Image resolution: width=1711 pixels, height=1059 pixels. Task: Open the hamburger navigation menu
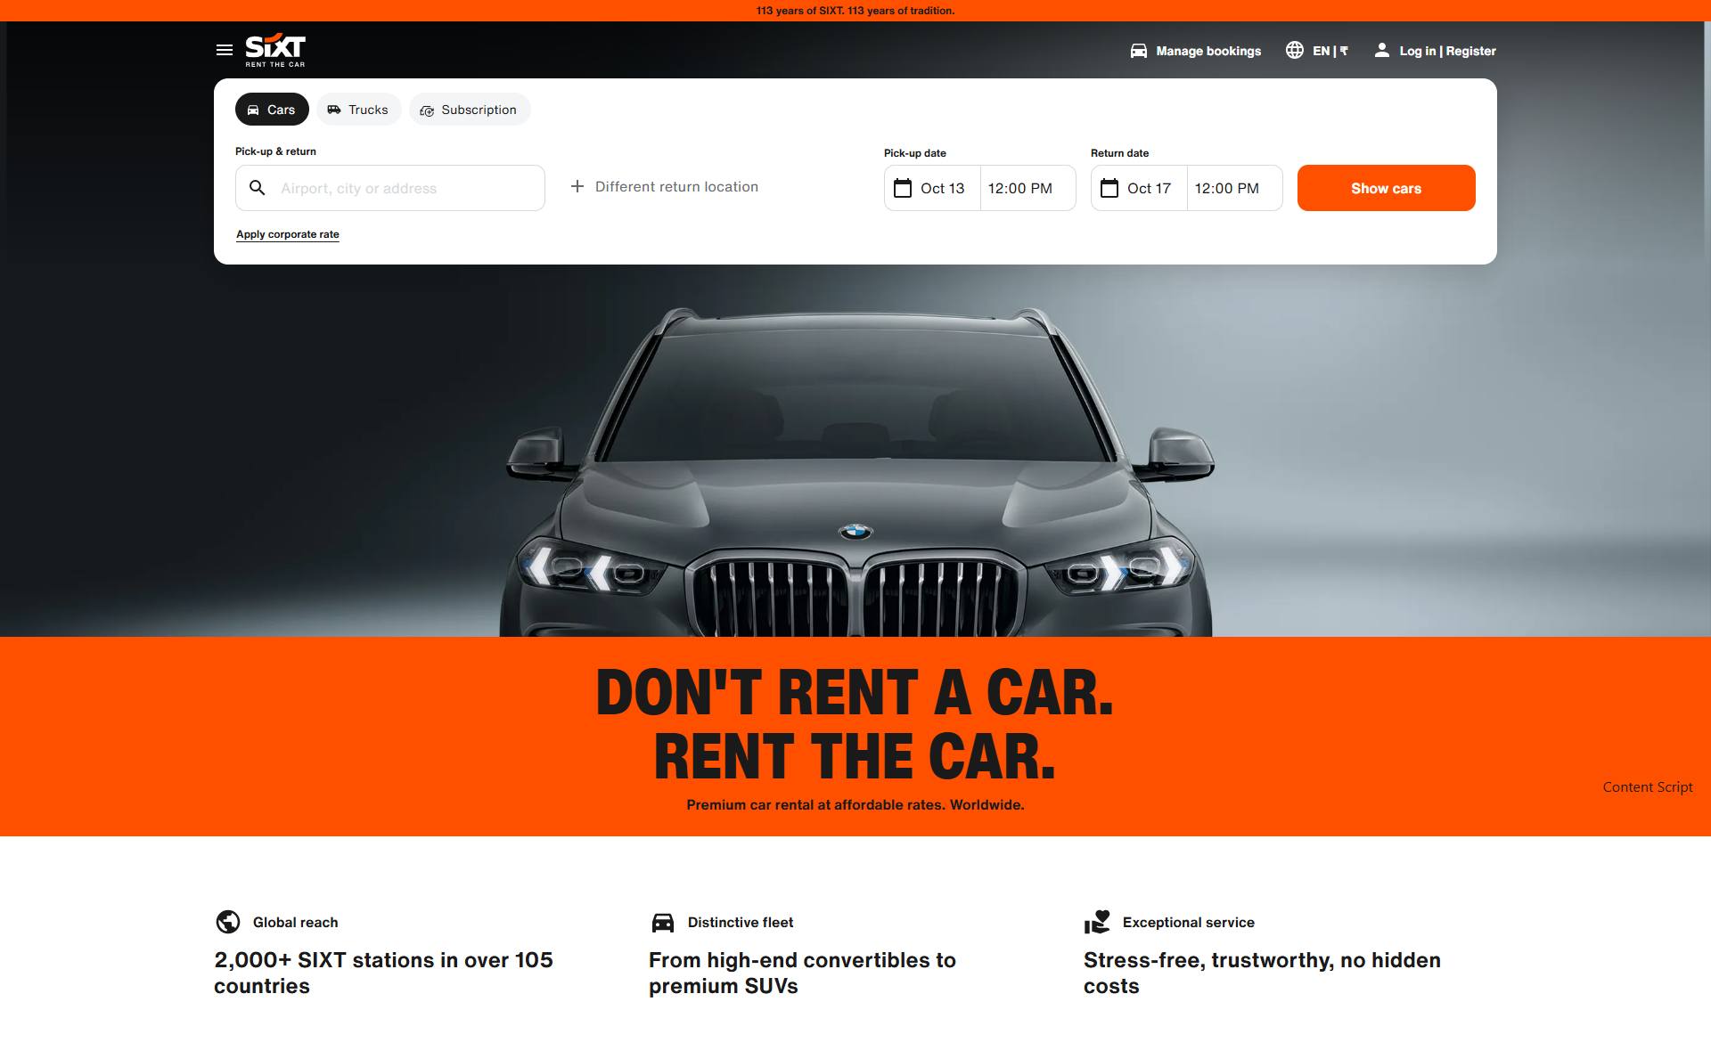pos(225,50)
